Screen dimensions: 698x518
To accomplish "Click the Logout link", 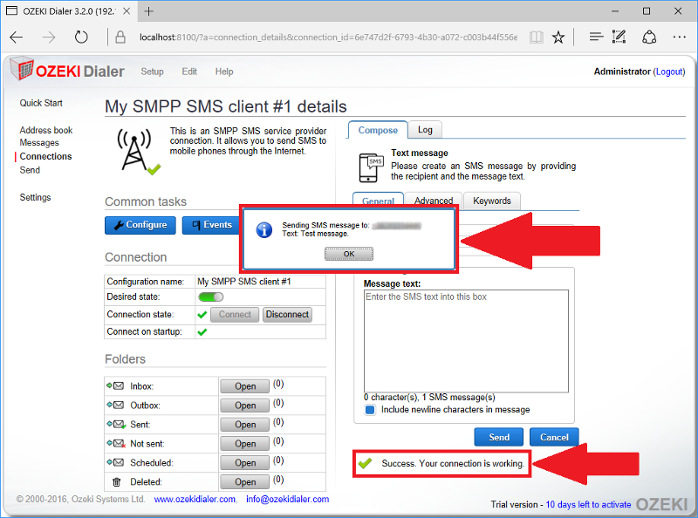I will click(669, 72).
